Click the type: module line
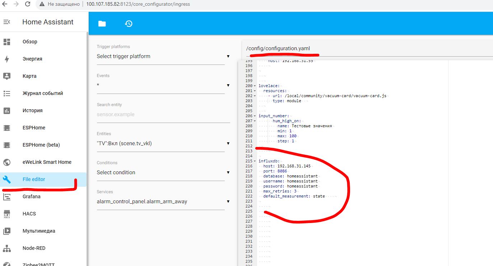The image size is (493, 266). pos(287,101)
